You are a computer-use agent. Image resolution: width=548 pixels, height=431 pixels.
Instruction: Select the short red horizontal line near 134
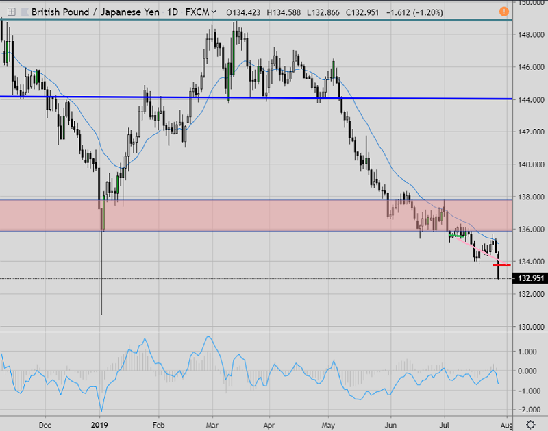(502, 265)
